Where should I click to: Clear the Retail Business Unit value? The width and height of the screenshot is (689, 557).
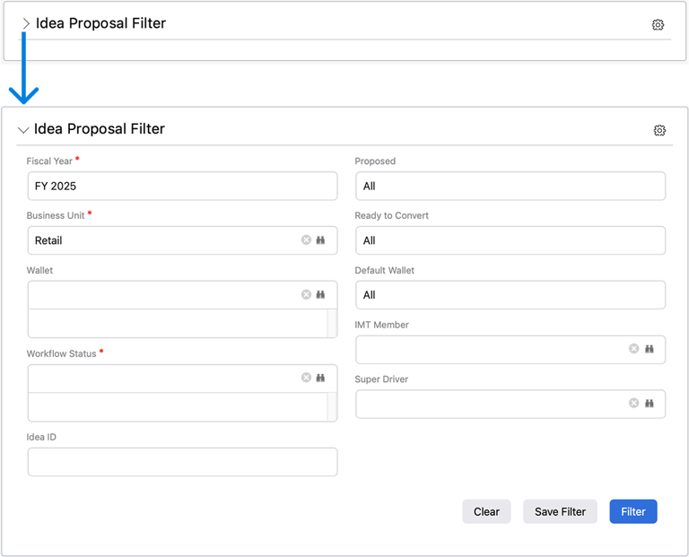[306, 240]
